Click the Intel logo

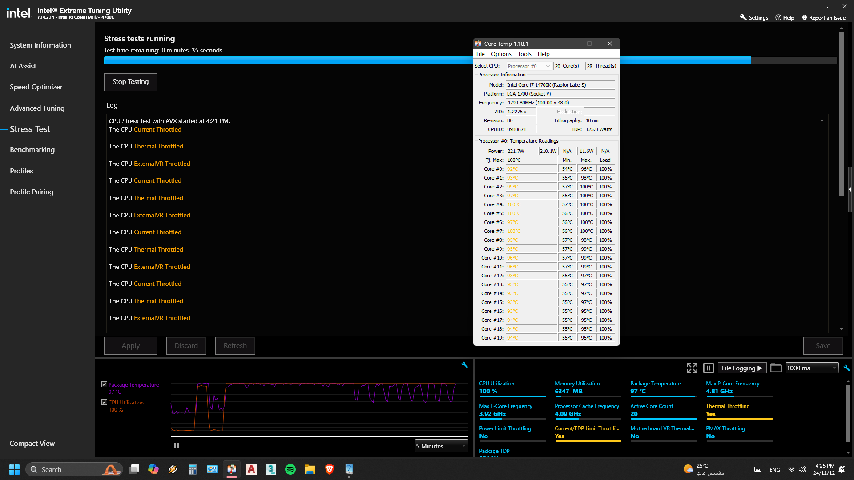[19, 13]
